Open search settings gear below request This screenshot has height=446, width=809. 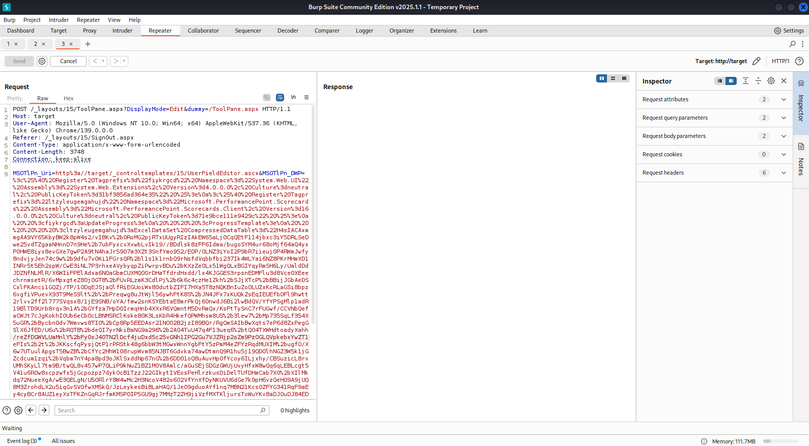(18, 410)
